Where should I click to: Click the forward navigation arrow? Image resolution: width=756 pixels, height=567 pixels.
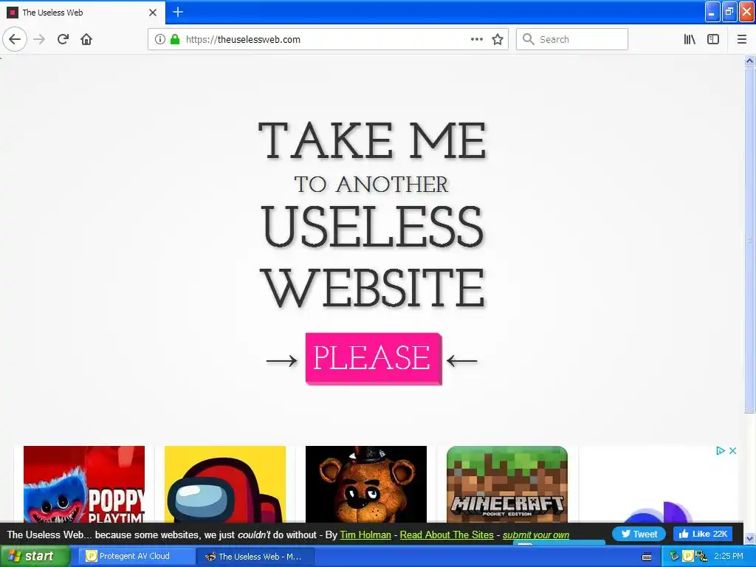pos(39,39)
